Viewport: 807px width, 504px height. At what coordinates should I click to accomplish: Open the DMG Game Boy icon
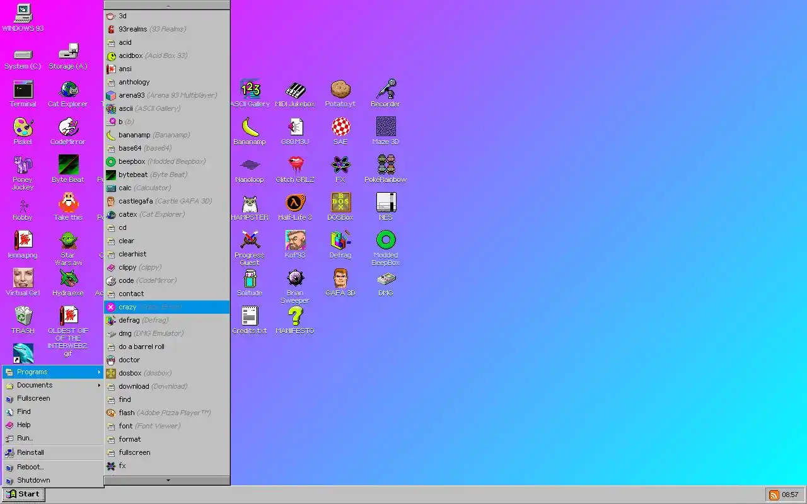386,283
